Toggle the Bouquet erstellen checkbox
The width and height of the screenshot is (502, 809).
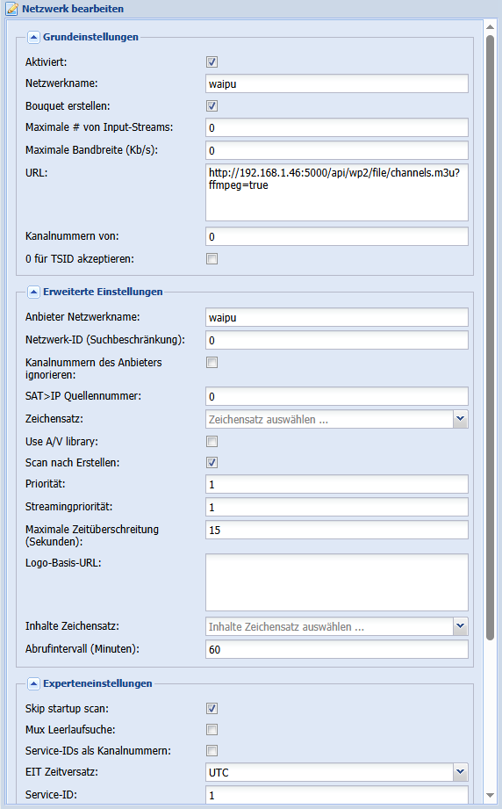(212, 105)
